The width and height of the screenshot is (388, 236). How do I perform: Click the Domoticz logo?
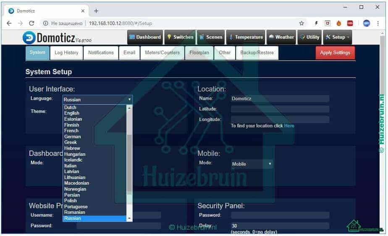point(57,38)
